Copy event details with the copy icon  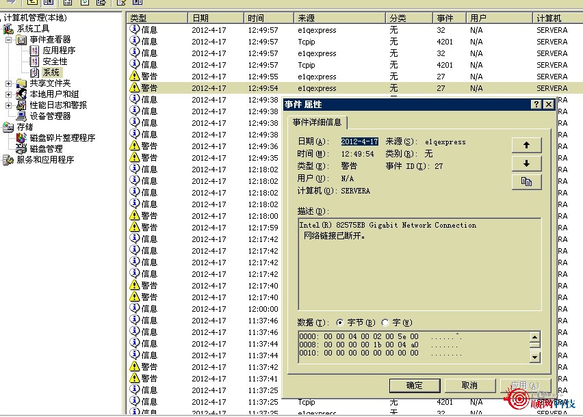pyautogui.click(x=526, y=182)
